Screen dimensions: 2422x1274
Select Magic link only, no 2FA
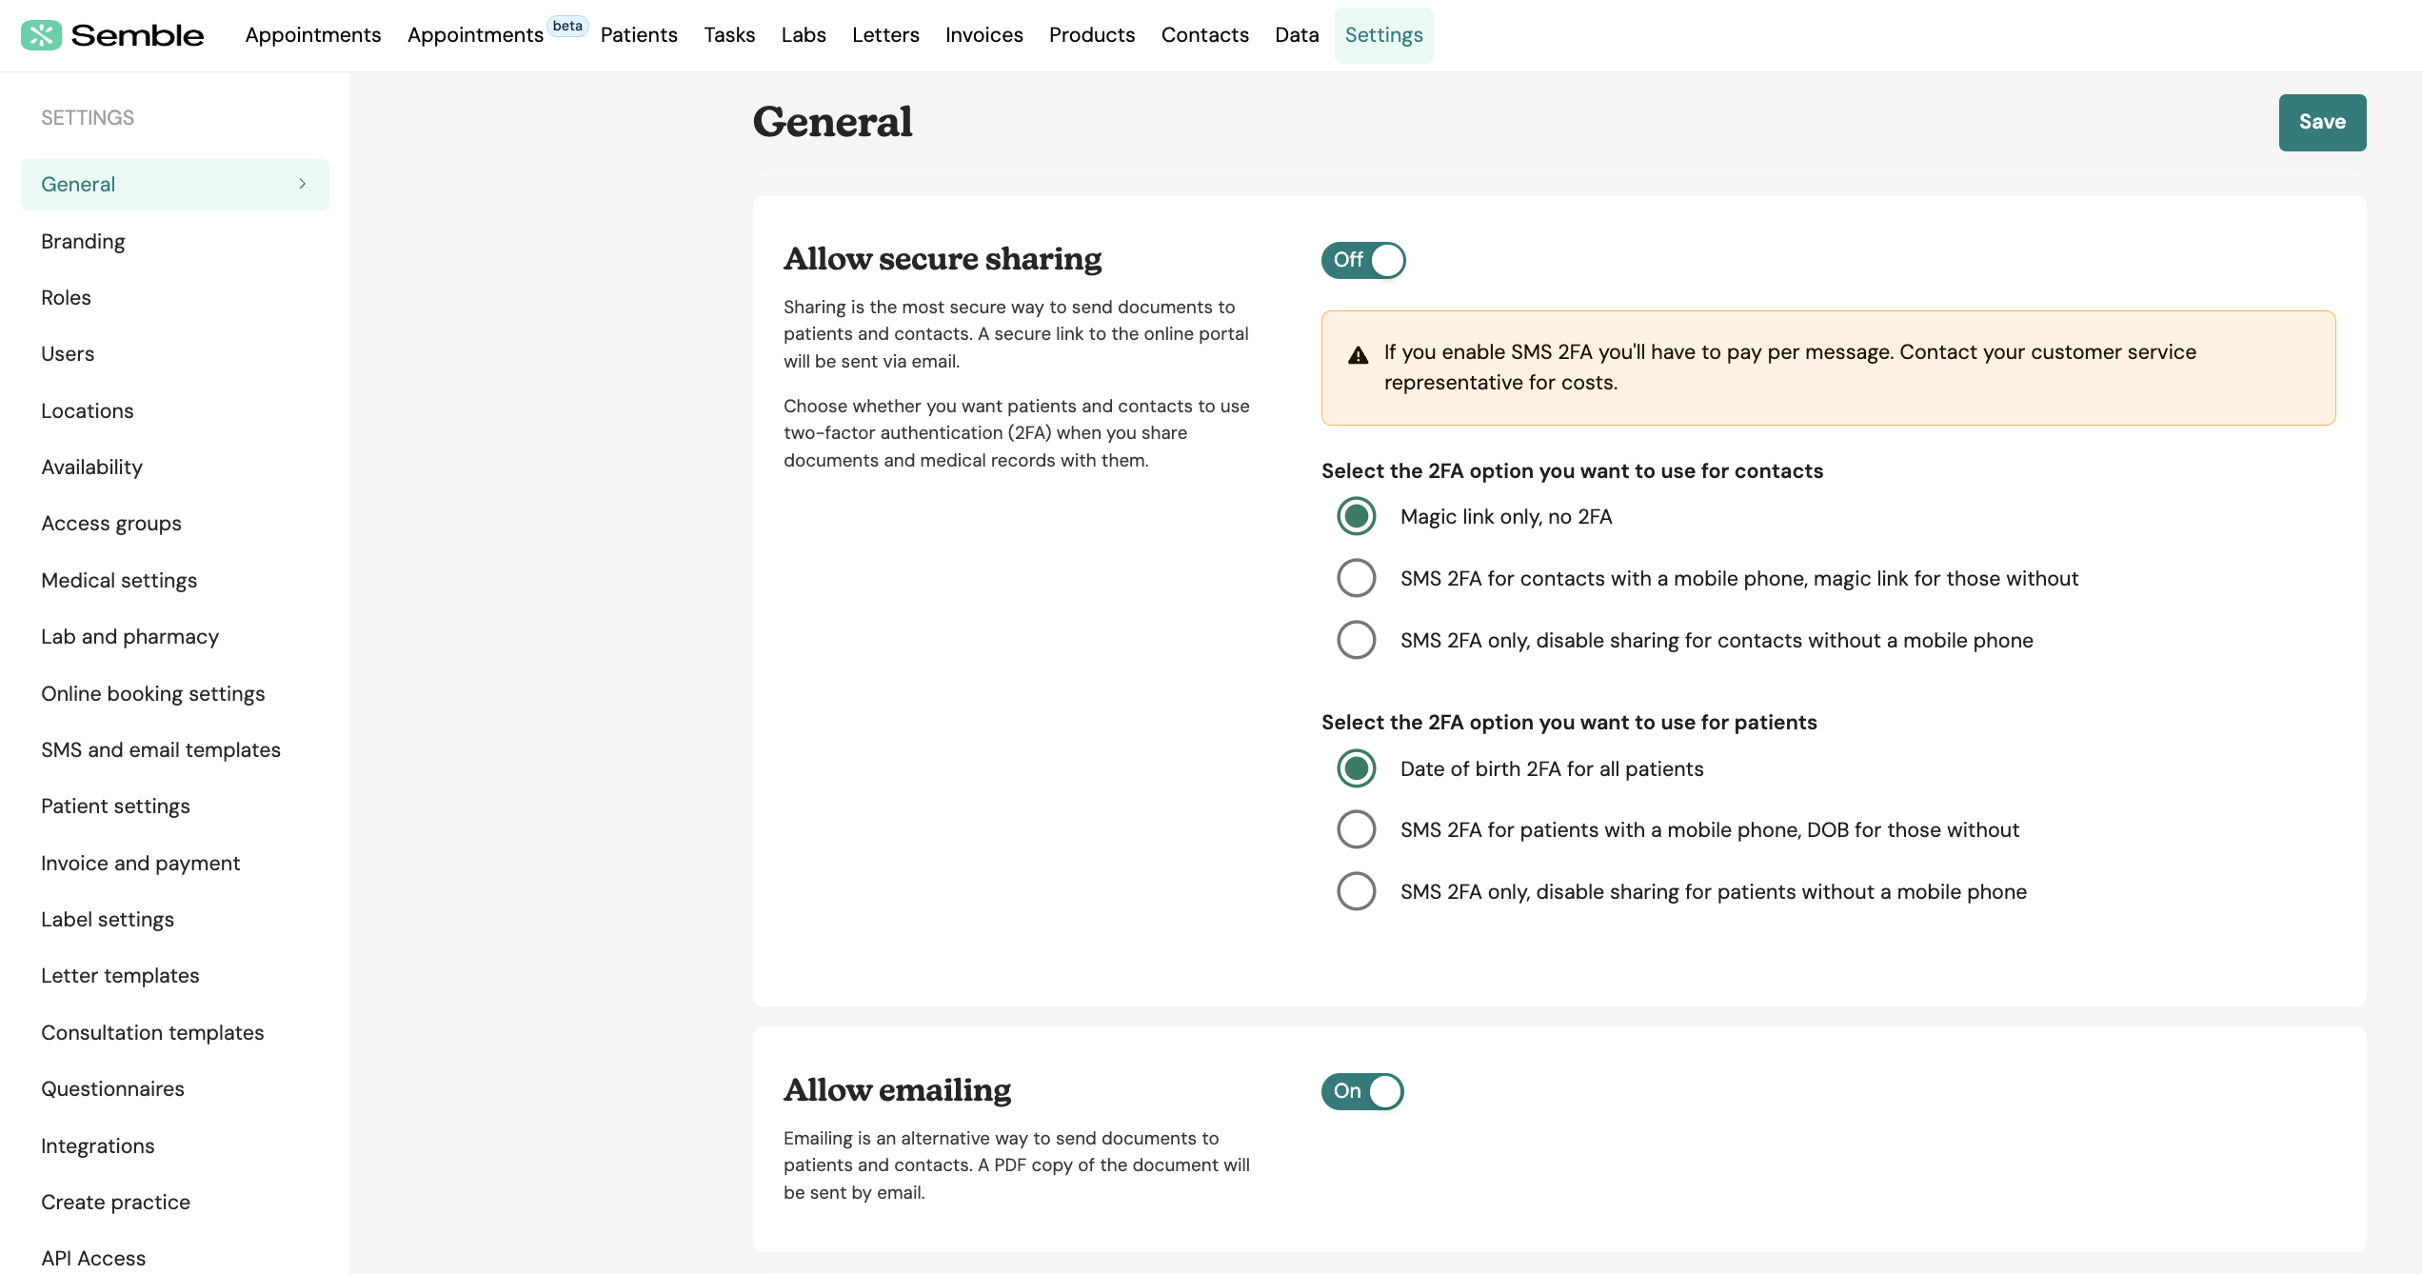click(x=1357, y=516)
